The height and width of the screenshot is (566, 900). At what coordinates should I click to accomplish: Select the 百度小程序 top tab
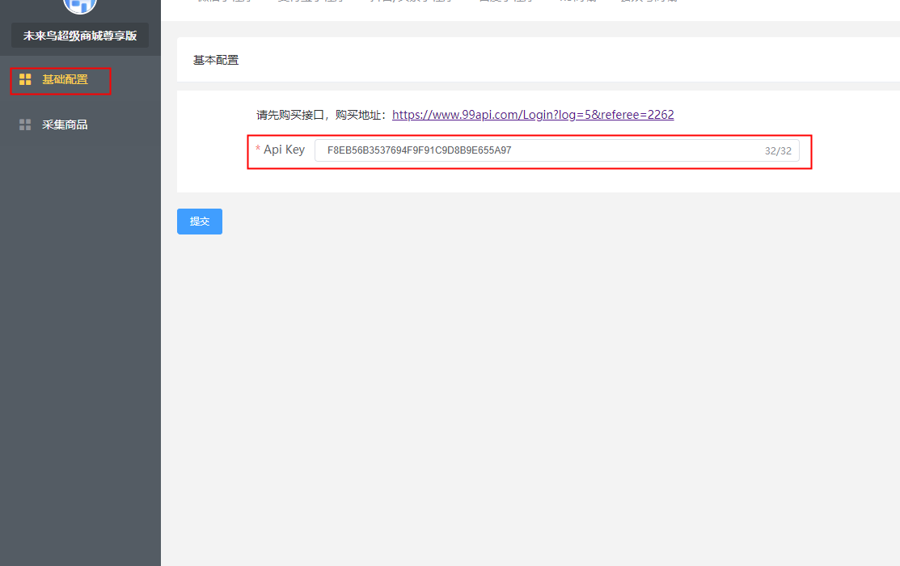(505, 2)
